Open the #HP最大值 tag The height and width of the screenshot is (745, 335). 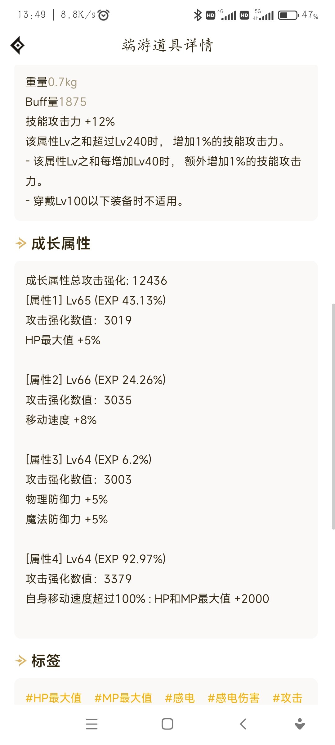(x=53, y=698)
